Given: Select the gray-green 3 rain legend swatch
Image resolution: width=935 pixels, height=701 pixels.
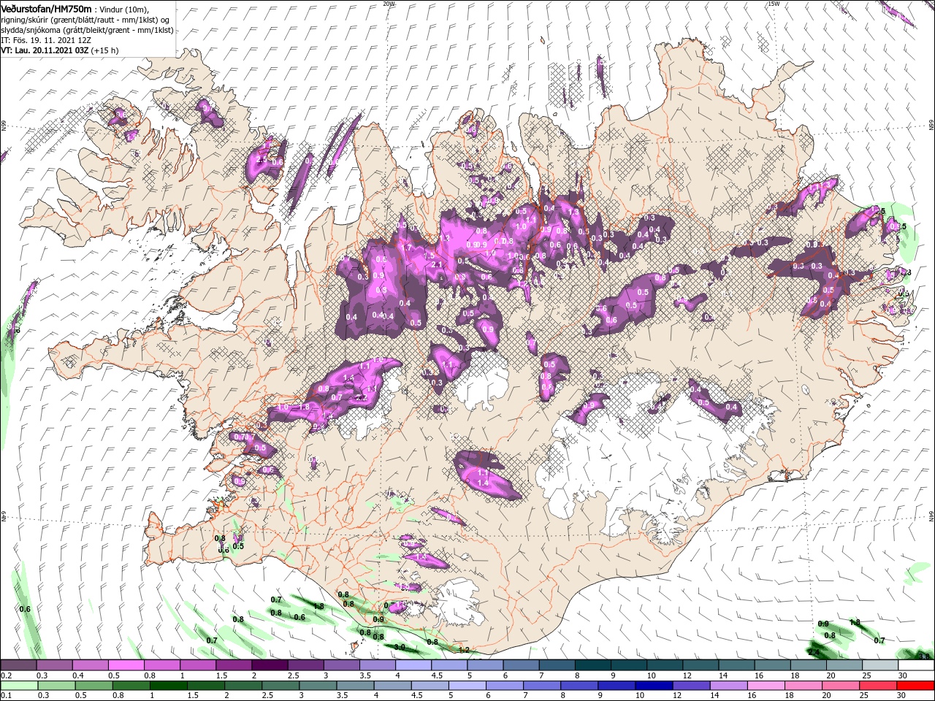Looking at the screenshot, I should point(318,686).
